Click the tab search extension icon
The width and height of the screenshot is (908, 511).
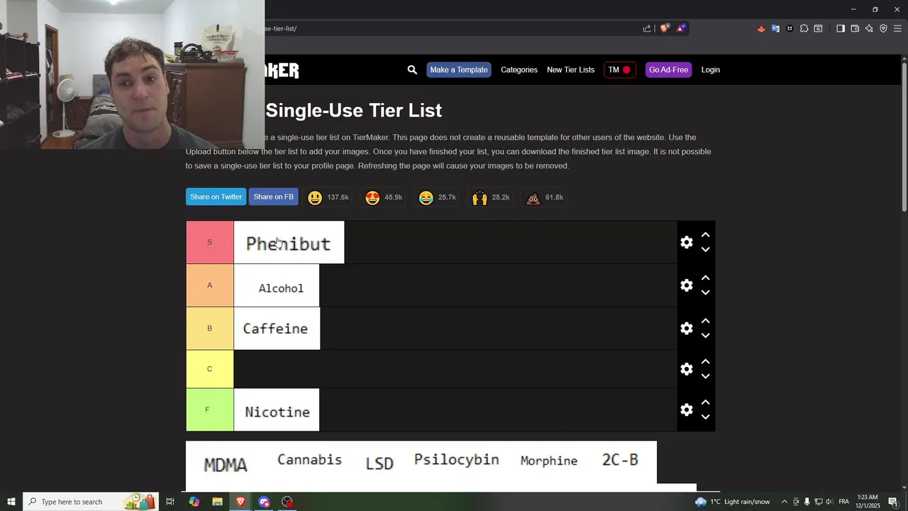[x=818, y=28]
